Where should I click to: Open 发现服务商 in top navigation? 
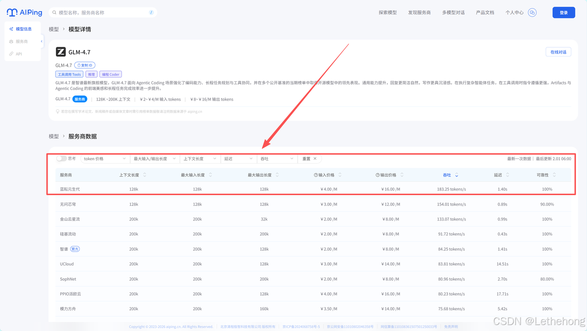(419, 13)
